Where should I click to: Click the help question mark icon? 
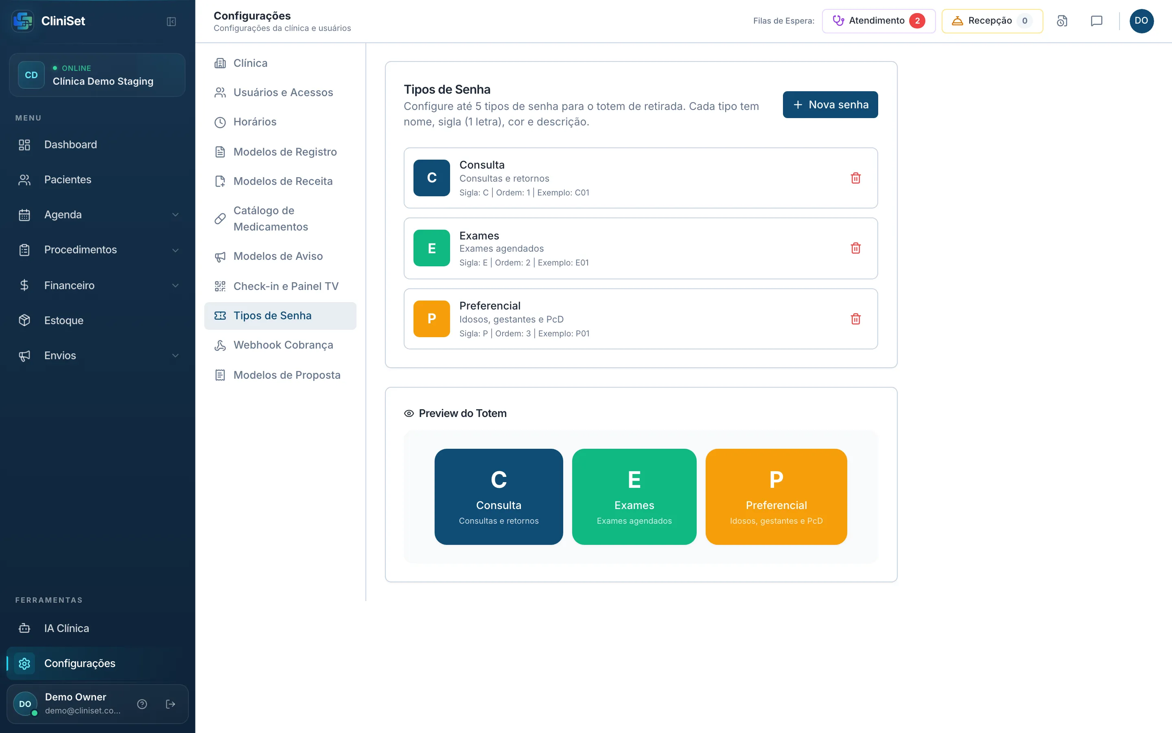pyautogui.click(x=142, y=704)
